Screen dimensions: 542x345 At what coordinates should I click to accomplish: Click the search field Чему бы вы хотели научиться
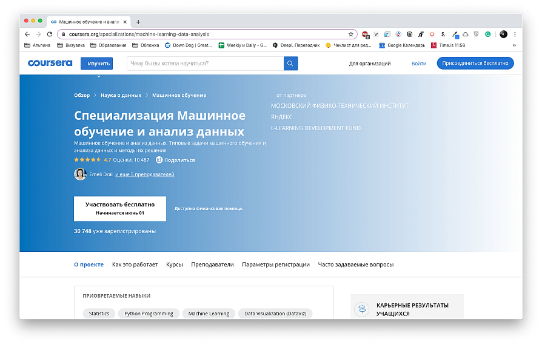[x=206, y=64]
